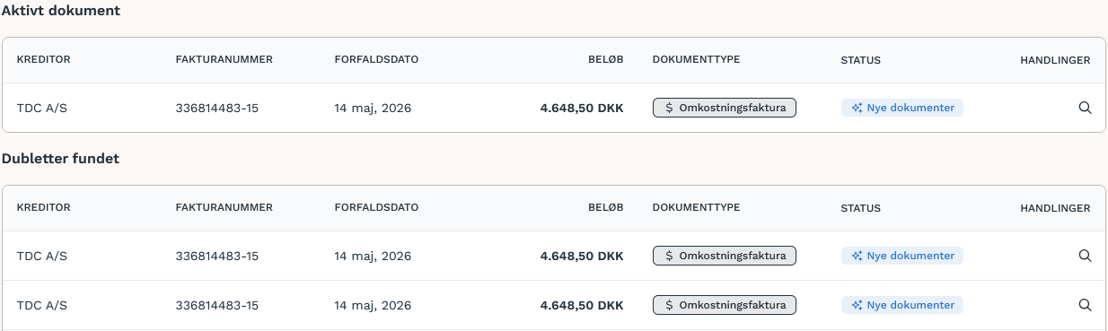Click sparkle icon in active document's status badge
The image size is (1108, 331).
click(x=857, y=108)
